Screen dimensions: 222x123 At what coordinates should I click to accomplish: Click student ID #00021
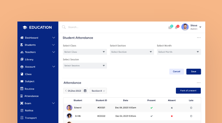101,108
